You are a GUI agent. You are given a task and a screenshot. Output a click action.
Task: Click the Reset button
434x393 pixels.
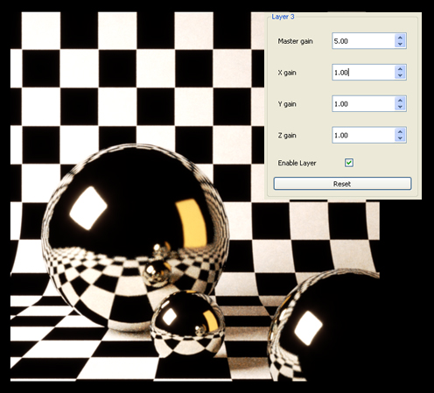(342, 184)
